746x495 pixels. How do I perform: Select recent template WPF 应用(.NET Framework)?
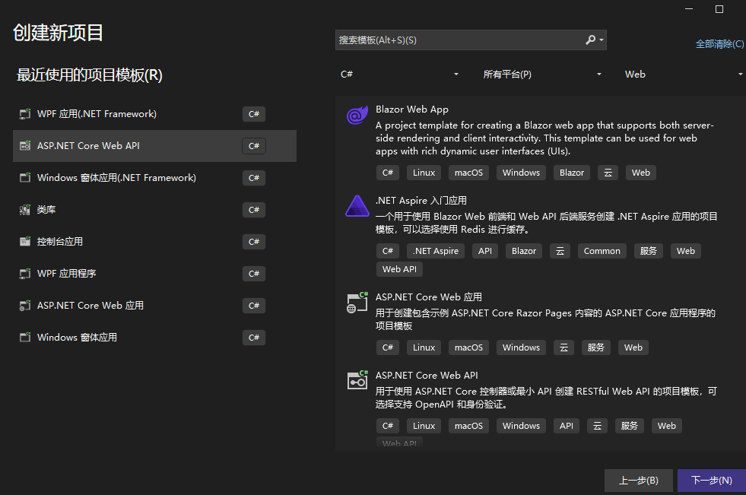point(154,114)
